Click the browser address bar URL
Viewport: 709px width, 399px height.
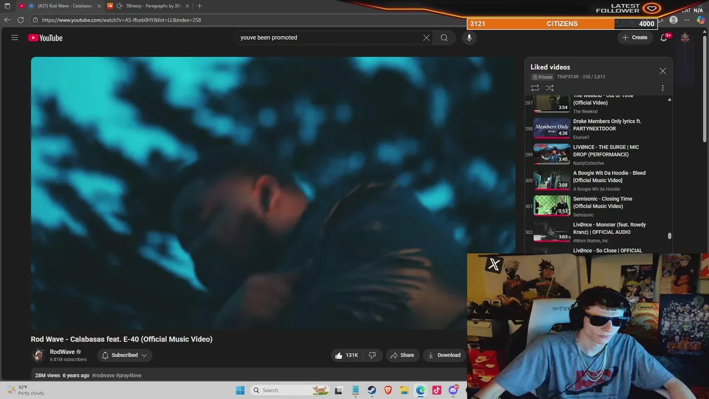point(121,20)
